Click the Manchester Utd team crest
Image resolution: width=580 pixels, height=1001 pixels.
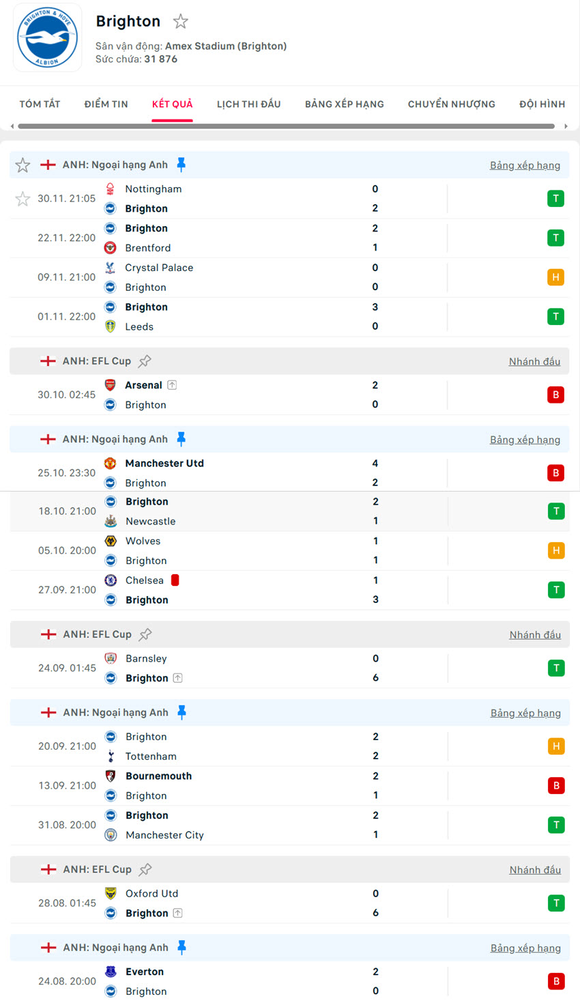coord(110,463)
